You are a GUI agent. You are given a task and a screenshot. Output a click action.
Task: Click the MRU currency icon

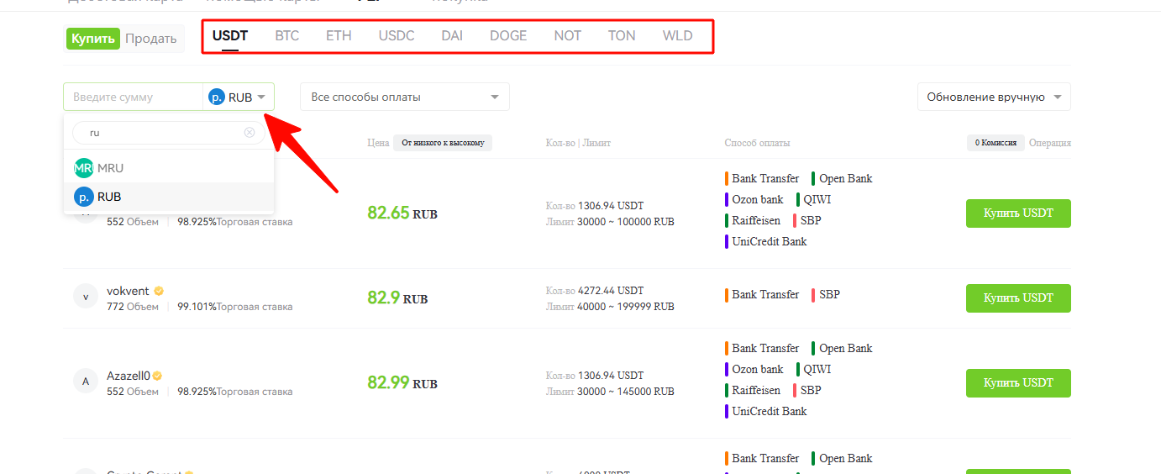click(x=83, y=168)
